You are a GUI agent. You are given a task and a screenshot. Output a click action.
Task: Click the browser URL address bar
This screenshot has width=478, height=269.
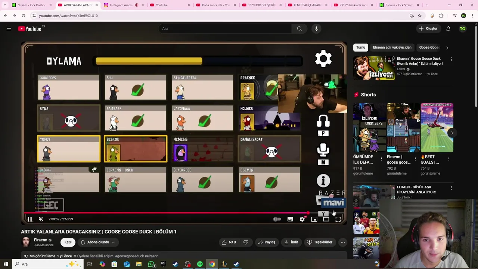pyautogui.click(x=220, y=16)
